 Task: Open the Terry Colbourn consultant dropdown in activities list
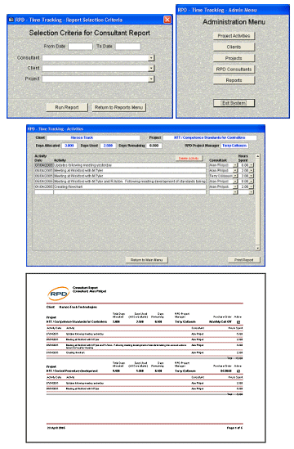click(x=235, y=176)
